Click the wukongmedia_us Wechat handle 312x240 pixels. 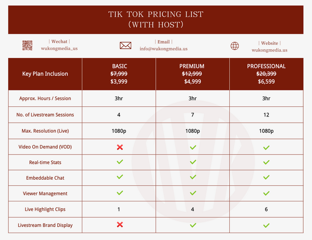(59, 48)
